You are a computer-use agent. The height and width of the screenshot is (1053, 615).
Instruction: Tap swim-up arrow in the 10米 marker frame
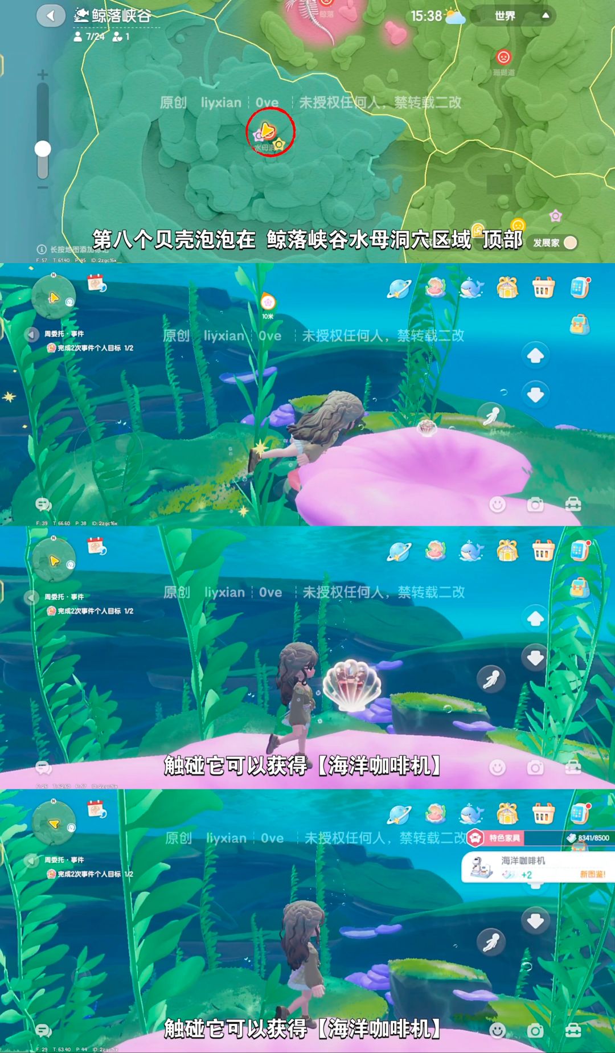(535, 356)
